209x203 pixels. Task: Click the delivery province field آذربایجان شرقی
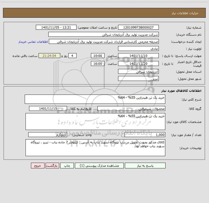(x=138, y=71)
